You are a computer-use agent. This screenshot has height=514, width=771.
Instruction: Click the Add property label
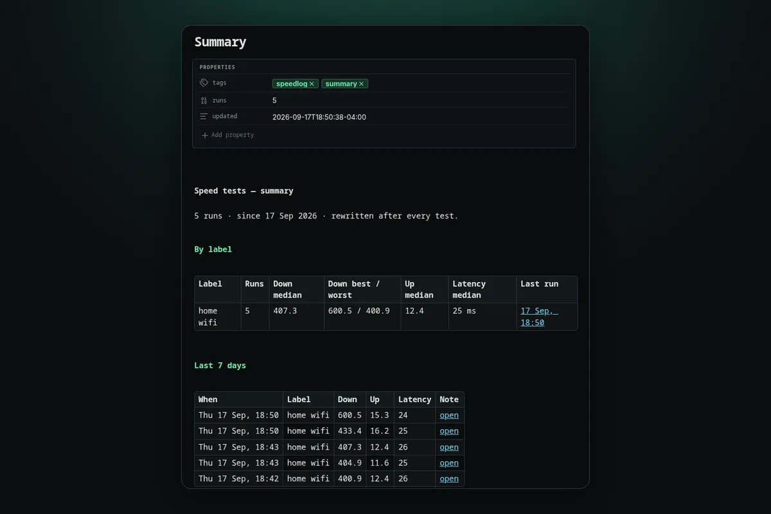coord(233,135)
